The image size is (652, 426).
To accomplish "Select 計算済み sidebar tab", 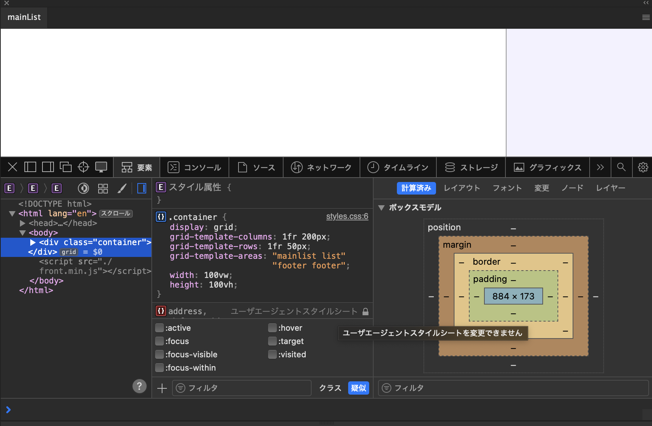I will click(x=416, y=188).
